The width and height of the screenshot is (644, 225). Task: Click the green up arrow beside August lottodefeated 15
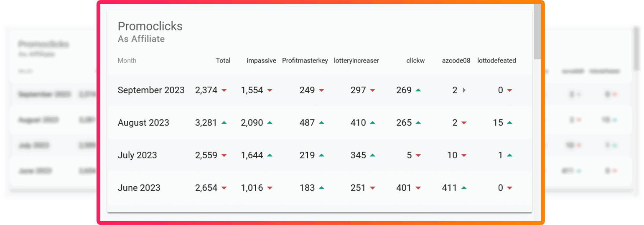509,123
